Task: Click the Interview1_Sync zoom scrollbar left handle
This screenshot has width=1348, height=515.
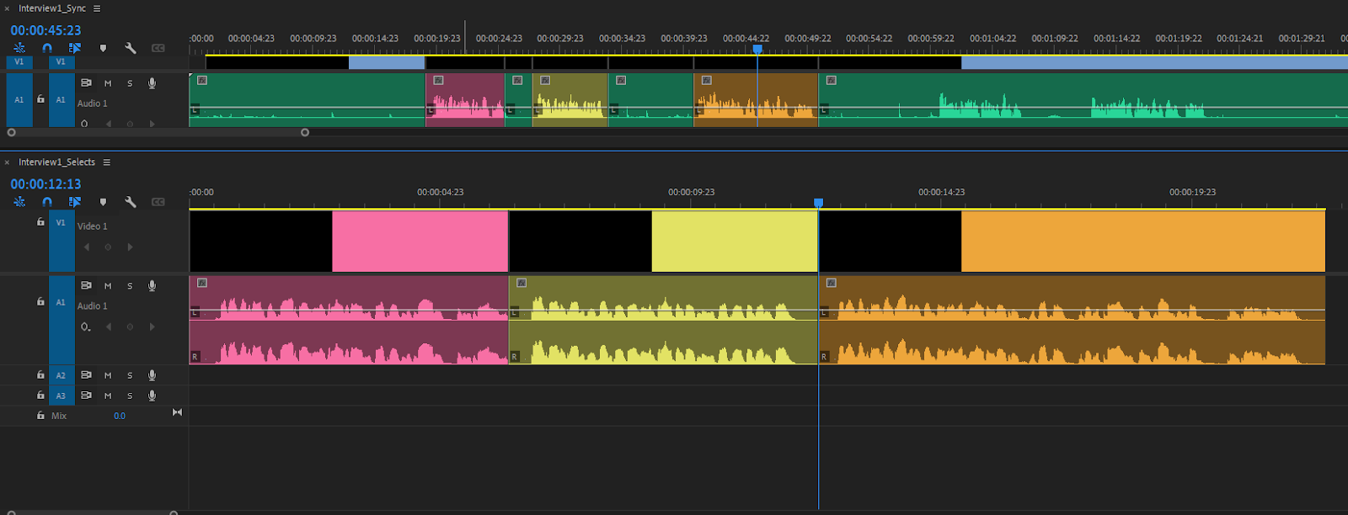Action: (x=11, y=132)
